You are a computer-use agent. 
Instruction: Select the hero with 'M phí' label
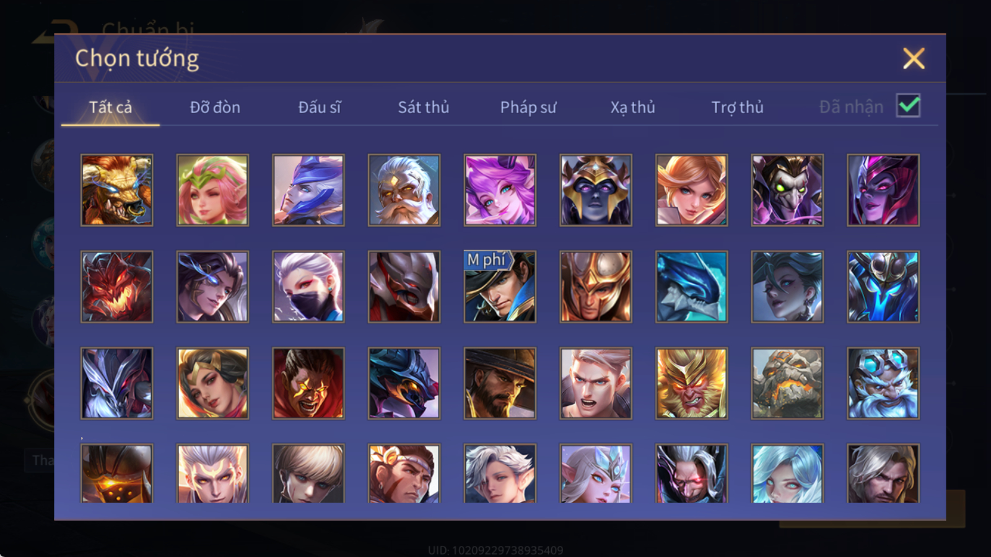point(500,287)
